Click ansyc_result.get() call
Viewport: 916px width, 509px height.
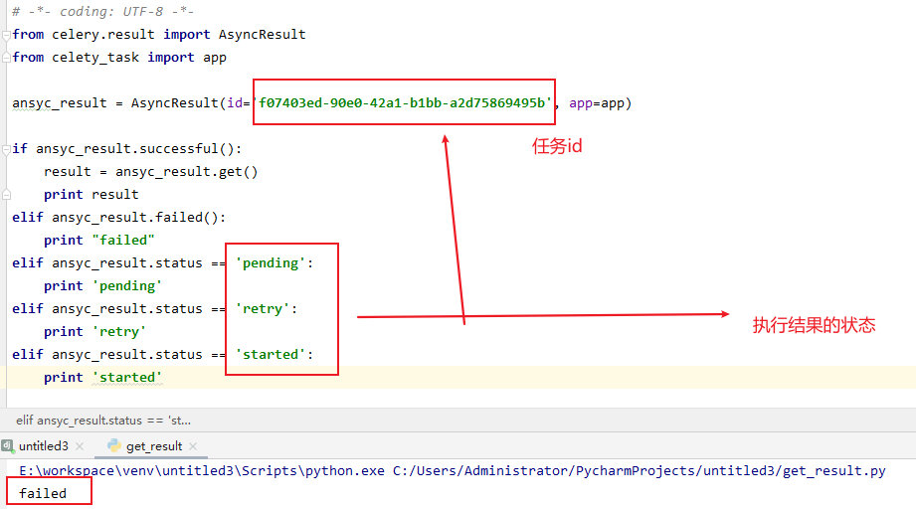[x=186, y=172]
